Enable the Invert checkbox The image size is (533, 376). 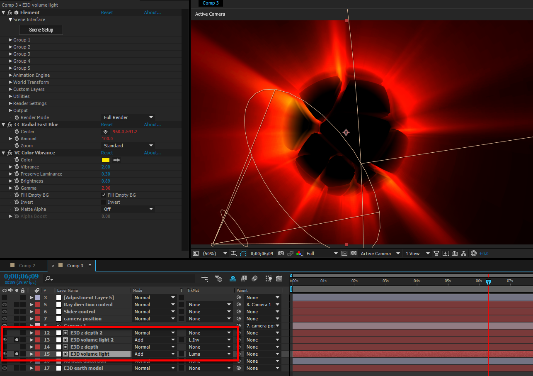(104, 202)
